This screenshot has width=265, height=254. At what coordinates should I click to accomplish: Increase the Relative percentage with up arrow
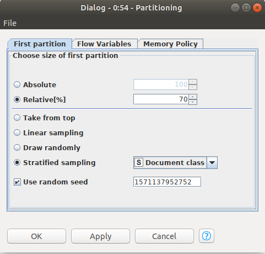click(193, 97)
